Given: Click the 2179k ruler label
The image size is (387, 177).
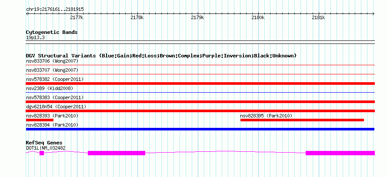Looking at the screenshot, I should tap(198, 18).
